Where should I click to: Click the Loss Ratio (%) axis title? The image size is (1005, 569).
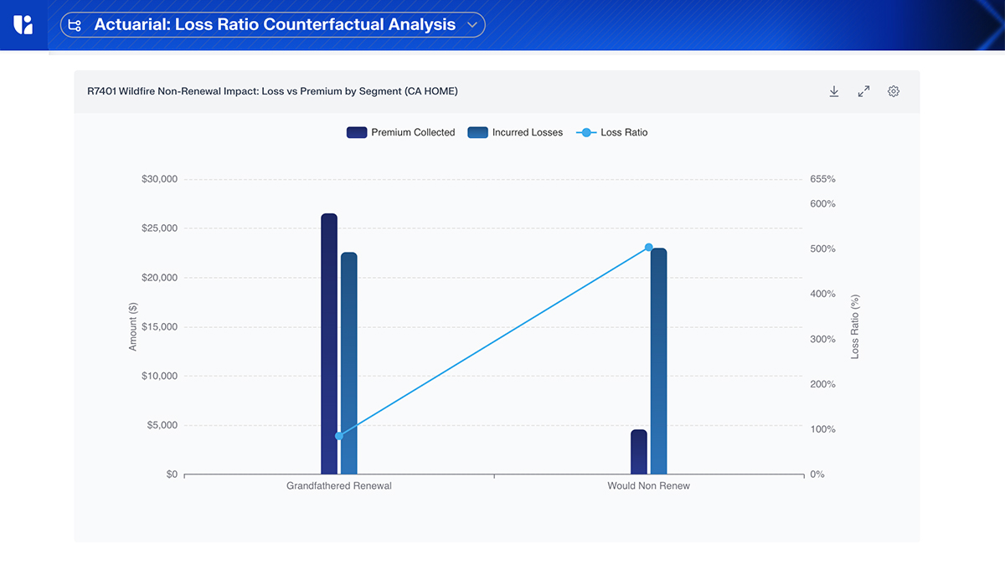coord(855,326)
